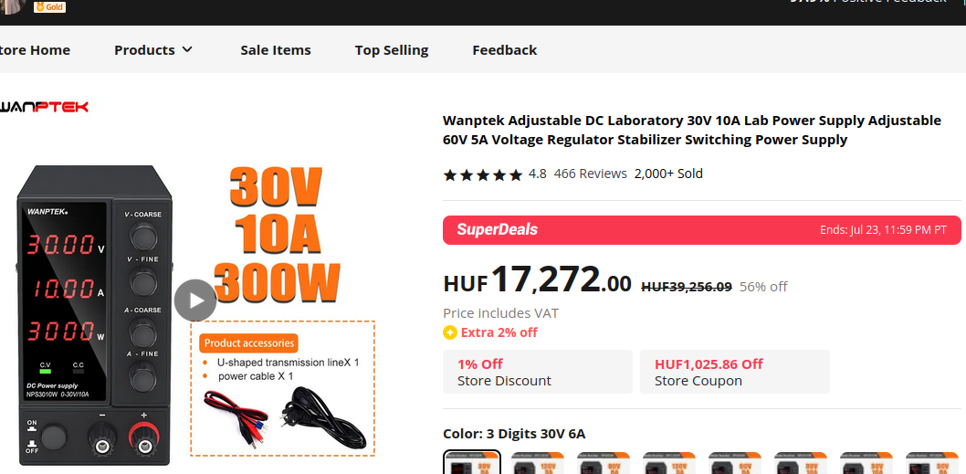Select the second color variant thumbnail

coord(537,463)
